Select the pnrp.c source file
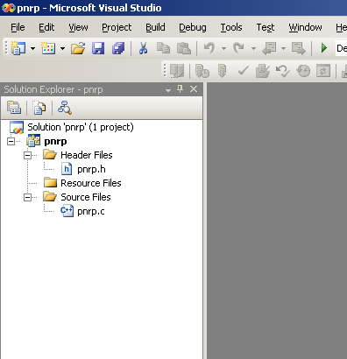This screenshot has width=347, height=359. [91, 211]
